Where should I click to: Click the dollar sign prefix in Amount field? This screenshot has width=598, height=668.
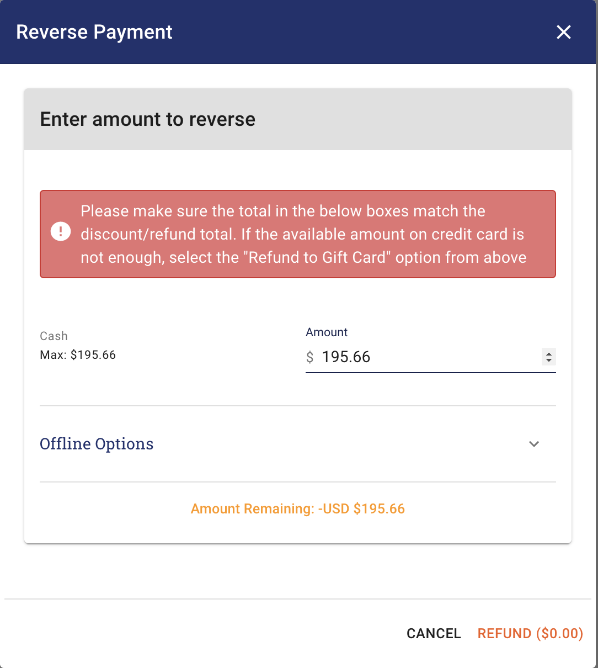310,358
